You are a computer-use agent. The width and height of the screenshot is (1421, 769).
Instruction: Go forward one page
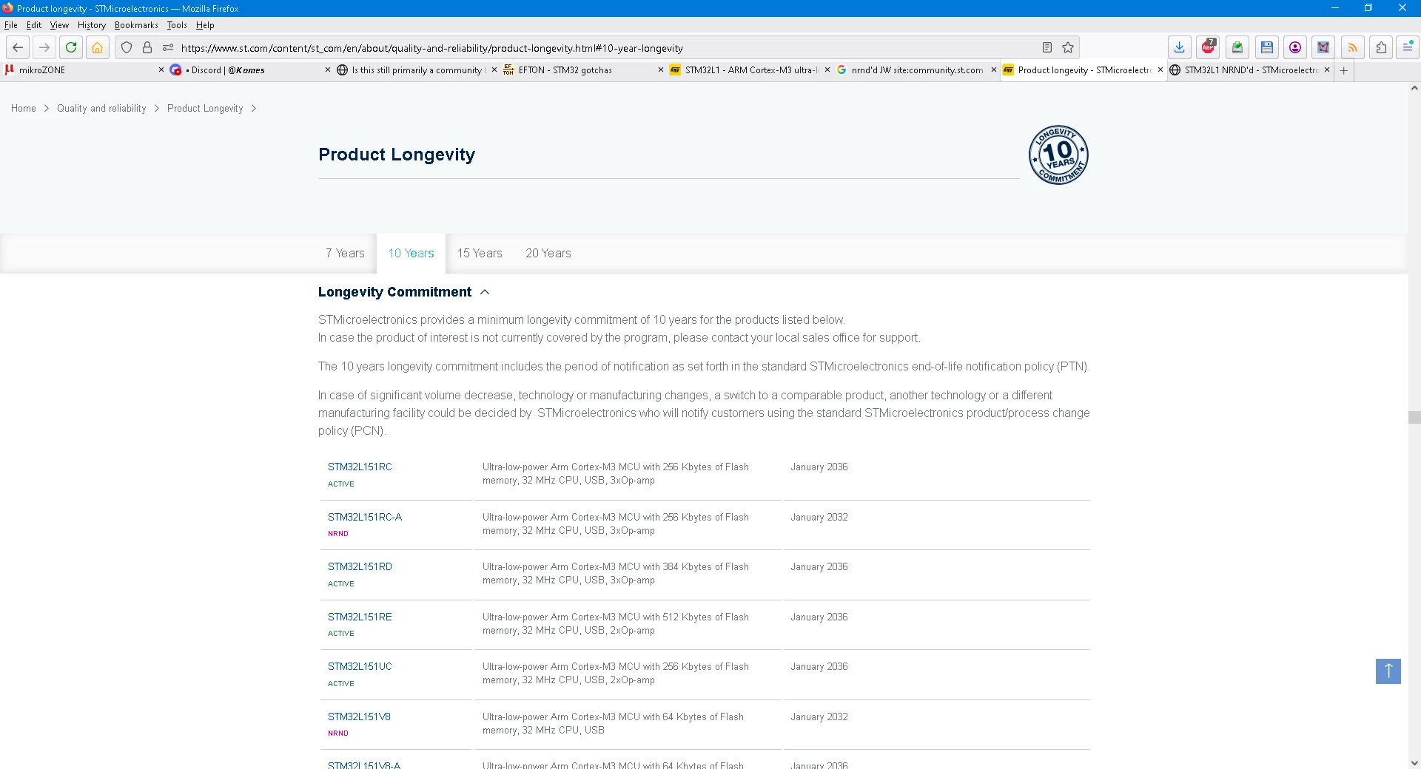44,47
